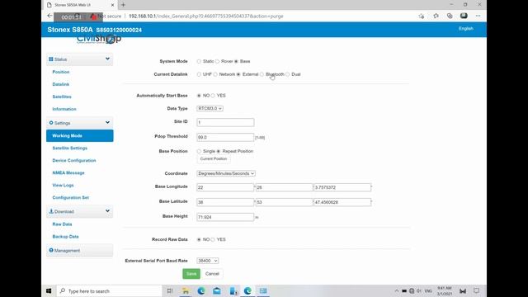Select Static system mode
The height and width of the screenshot is (297, 528).
click(199, 61)
